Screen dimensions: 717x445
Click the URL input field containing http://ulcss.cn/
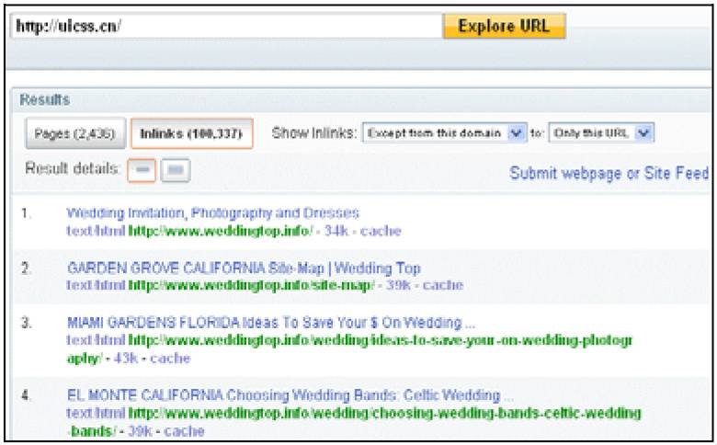coord(226,26)
